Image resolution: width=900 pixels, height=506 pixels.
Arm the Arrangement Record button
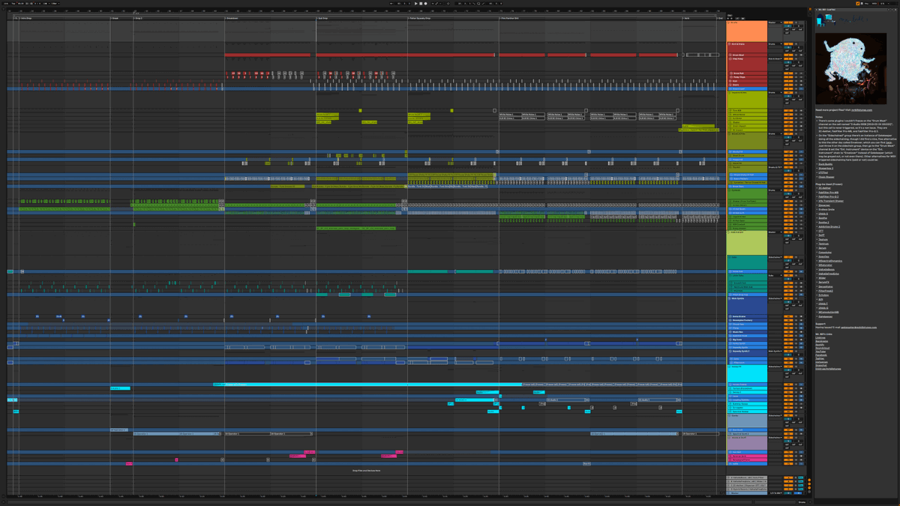point(425,4)
